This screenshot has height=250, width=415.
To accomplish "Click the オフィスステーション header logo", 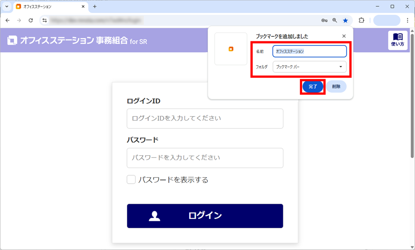I will [x=77, y=41].
